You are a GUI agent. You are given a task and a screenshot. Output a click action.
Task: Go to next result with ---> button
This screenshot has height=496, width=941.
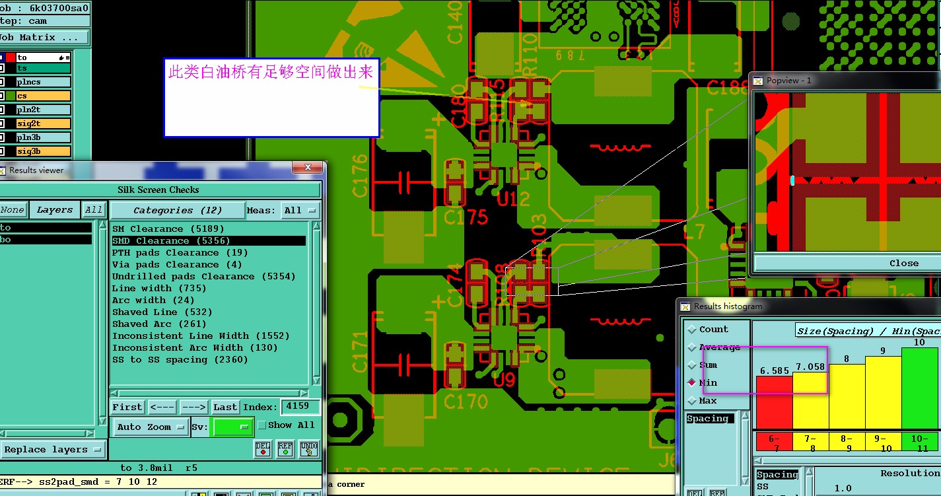[193, 407]
